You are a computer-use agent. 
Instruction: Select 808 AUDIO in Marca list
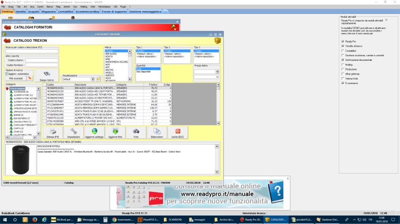(111, 54)
